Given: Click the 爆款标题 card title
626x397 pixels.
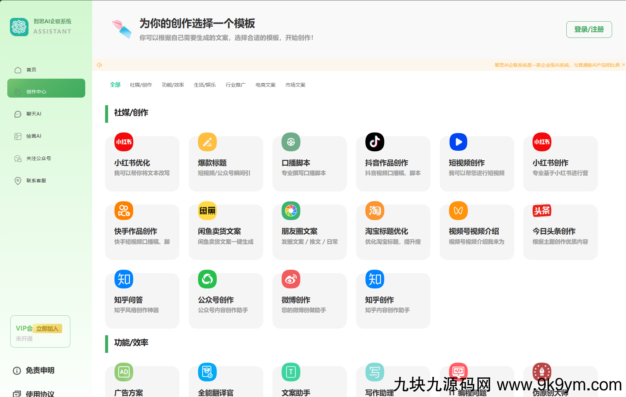Looking at the screenshot, I should pos(212,163).
